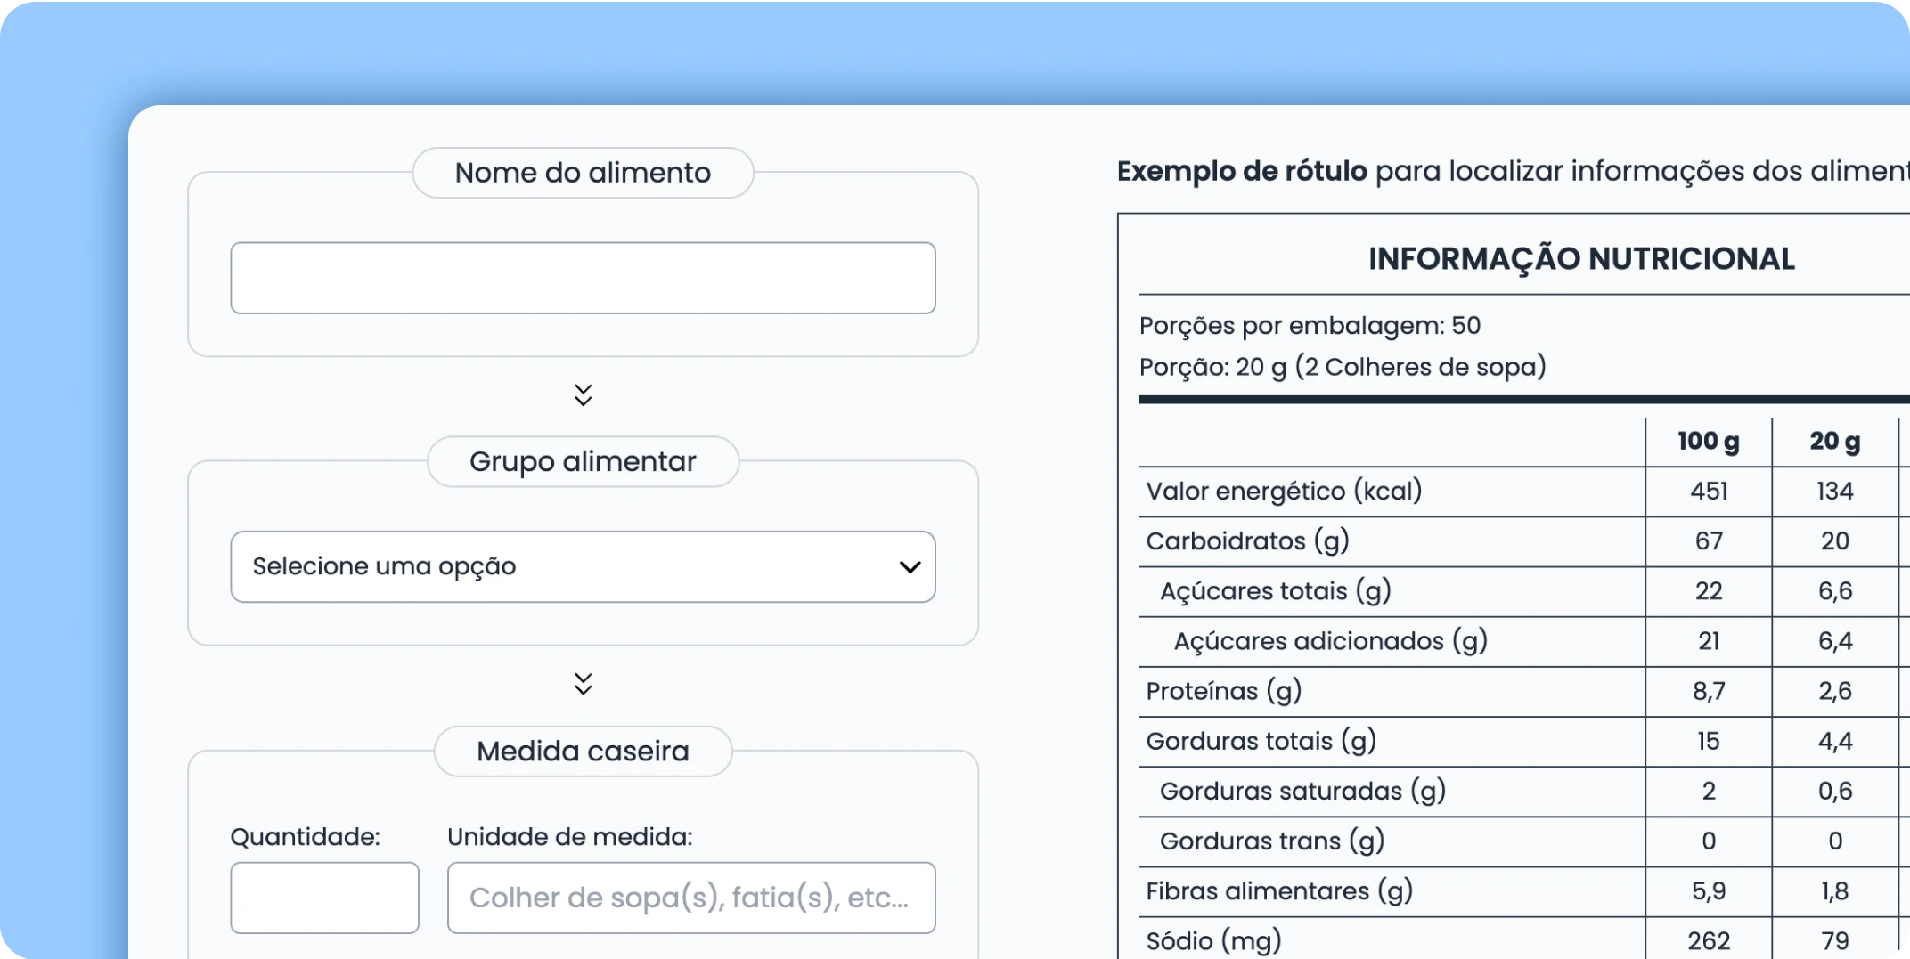Focus the Quantidade input box
Viewport: 1910px width, 959px height.
[324, 898]
